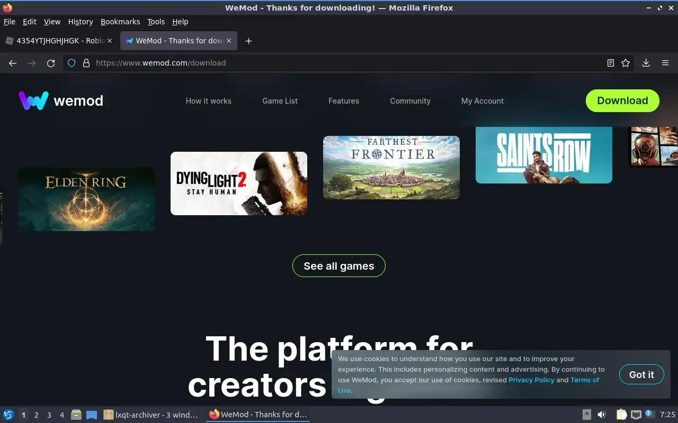Dismiss cookies with the Got it button
Viewport: 678px width, 423px height.
pos(641,374)
